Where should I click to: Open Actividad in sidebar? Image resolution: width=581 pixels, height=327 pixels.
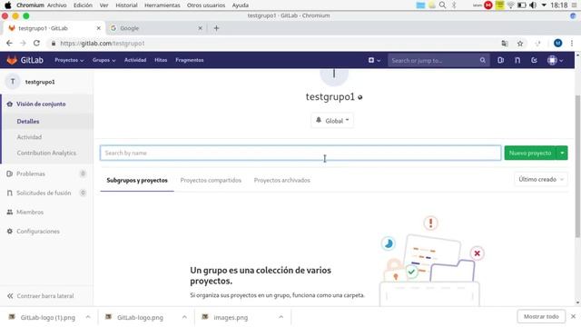(x=29, y=137)
